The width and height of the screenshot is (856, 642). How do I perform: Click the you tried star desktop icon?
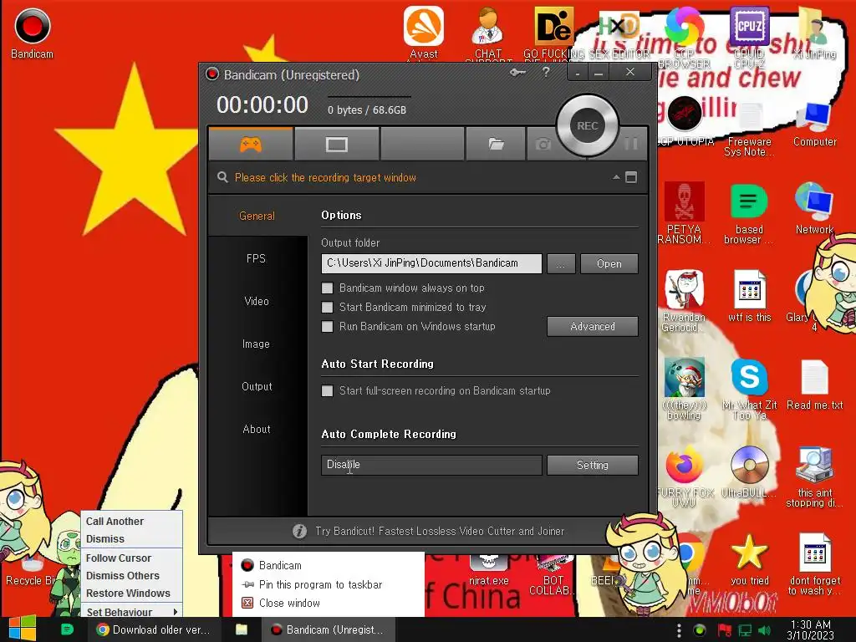(x=749, y=559)
